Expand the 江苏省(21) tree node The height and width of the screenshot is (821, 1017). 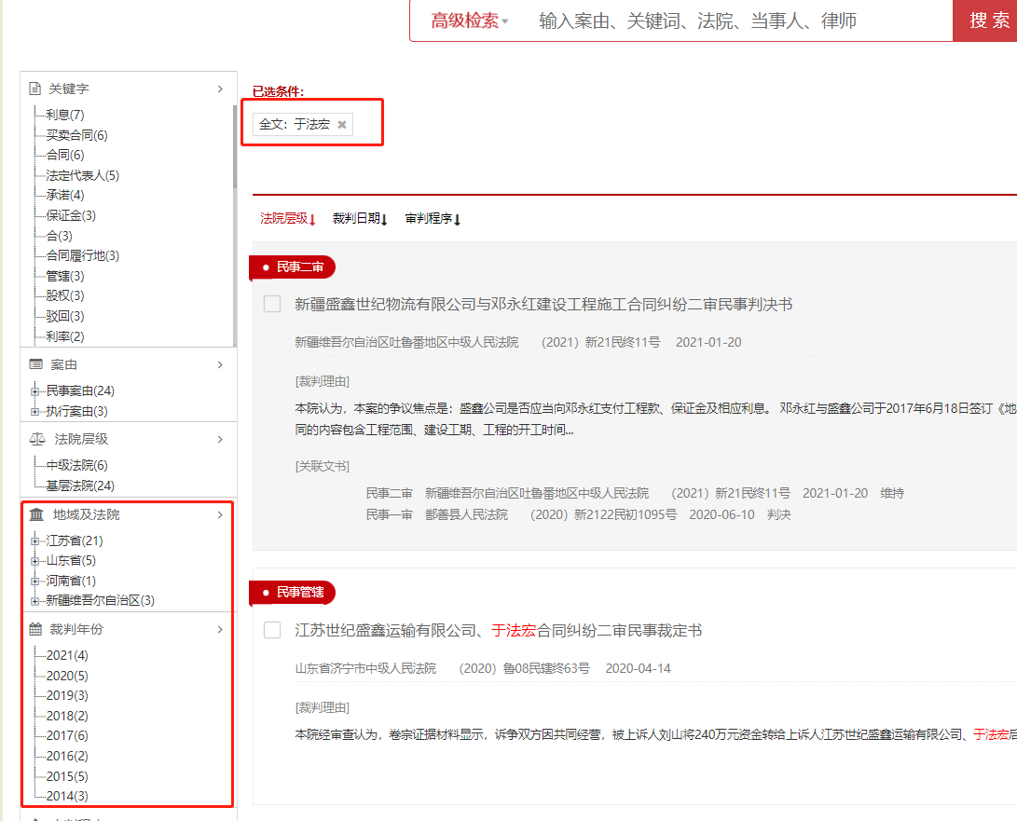coord(35,540)
